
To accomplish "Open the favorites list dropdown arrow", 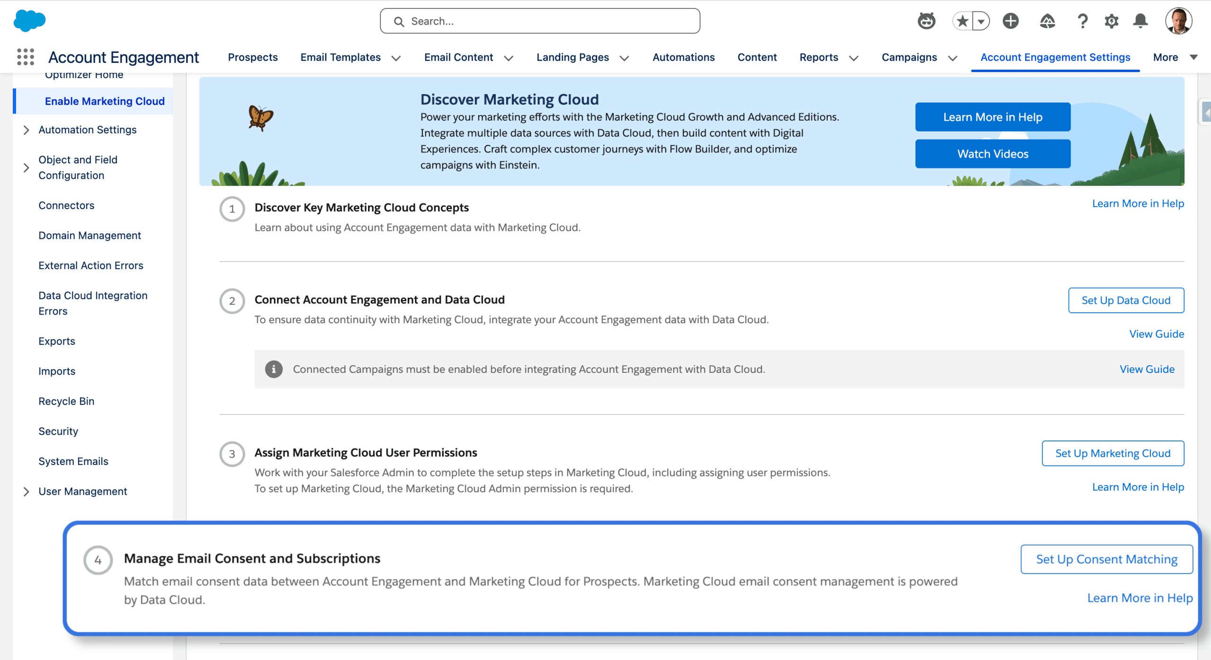I will click(981, 21).
